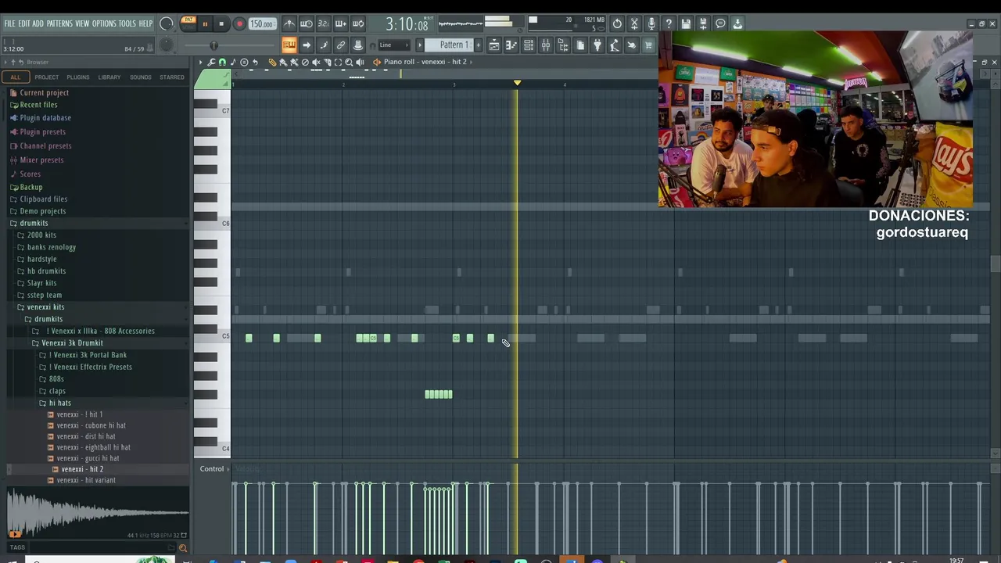
Task: Toggle PAT/SONG playback mode
Action: [188, 23]
